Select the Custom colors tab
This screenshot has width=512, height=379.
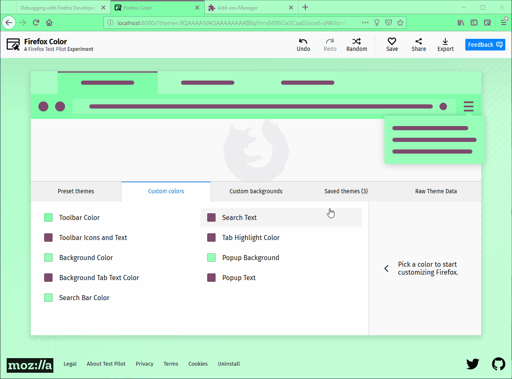click(166, 192)
